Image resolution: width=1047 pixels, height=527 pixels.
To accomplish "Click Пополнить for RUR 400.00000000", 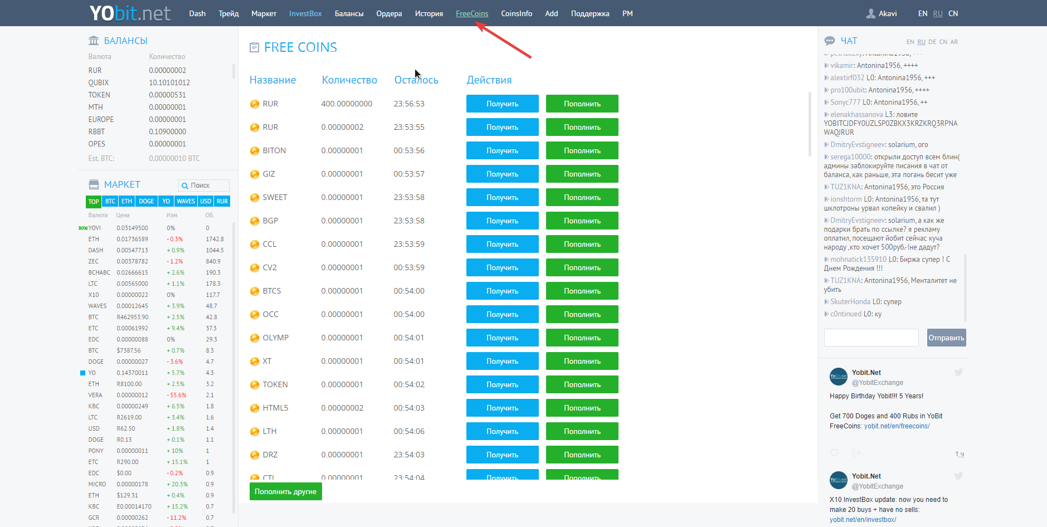I will click(x=582, y=104).
